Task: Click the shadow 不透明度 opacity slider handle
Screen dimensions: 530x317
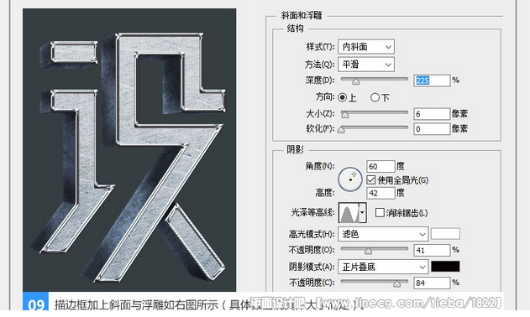Action: point(396,283)
